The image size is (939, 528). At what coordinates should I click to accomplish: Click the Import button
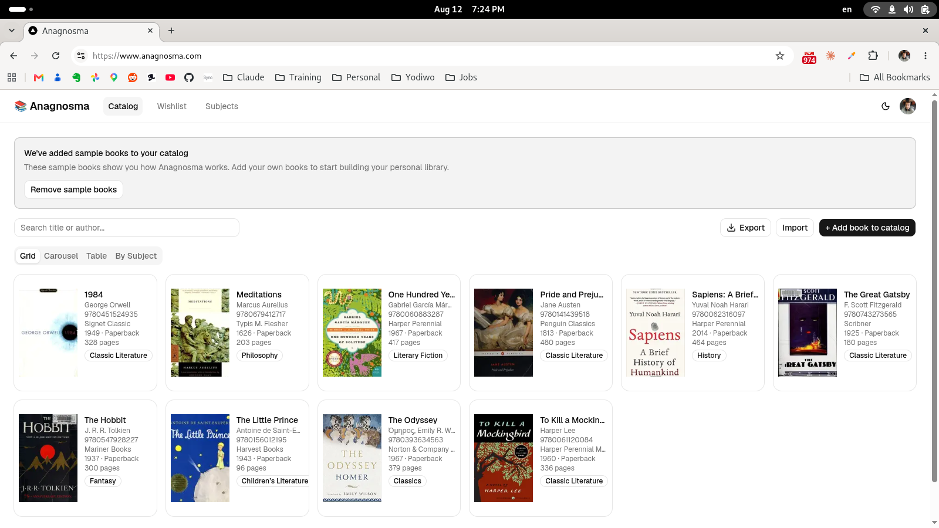click(795, 228)
